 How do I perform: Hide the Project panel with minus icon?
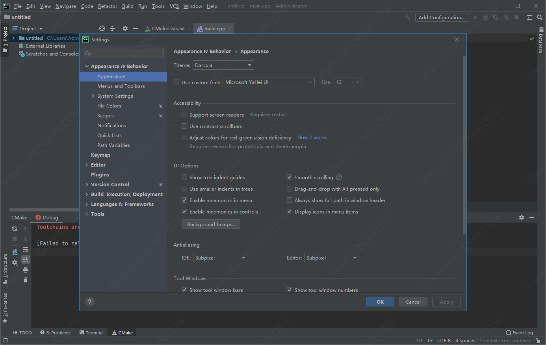(136, 28)
